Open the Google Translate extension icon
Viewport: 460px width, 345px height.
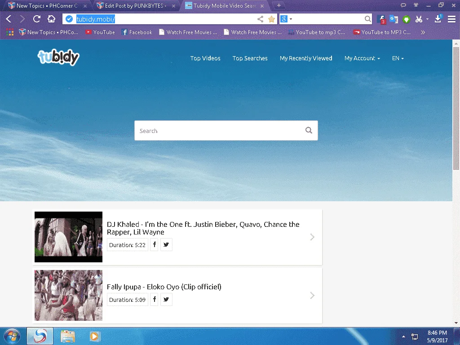pos(394,19)
